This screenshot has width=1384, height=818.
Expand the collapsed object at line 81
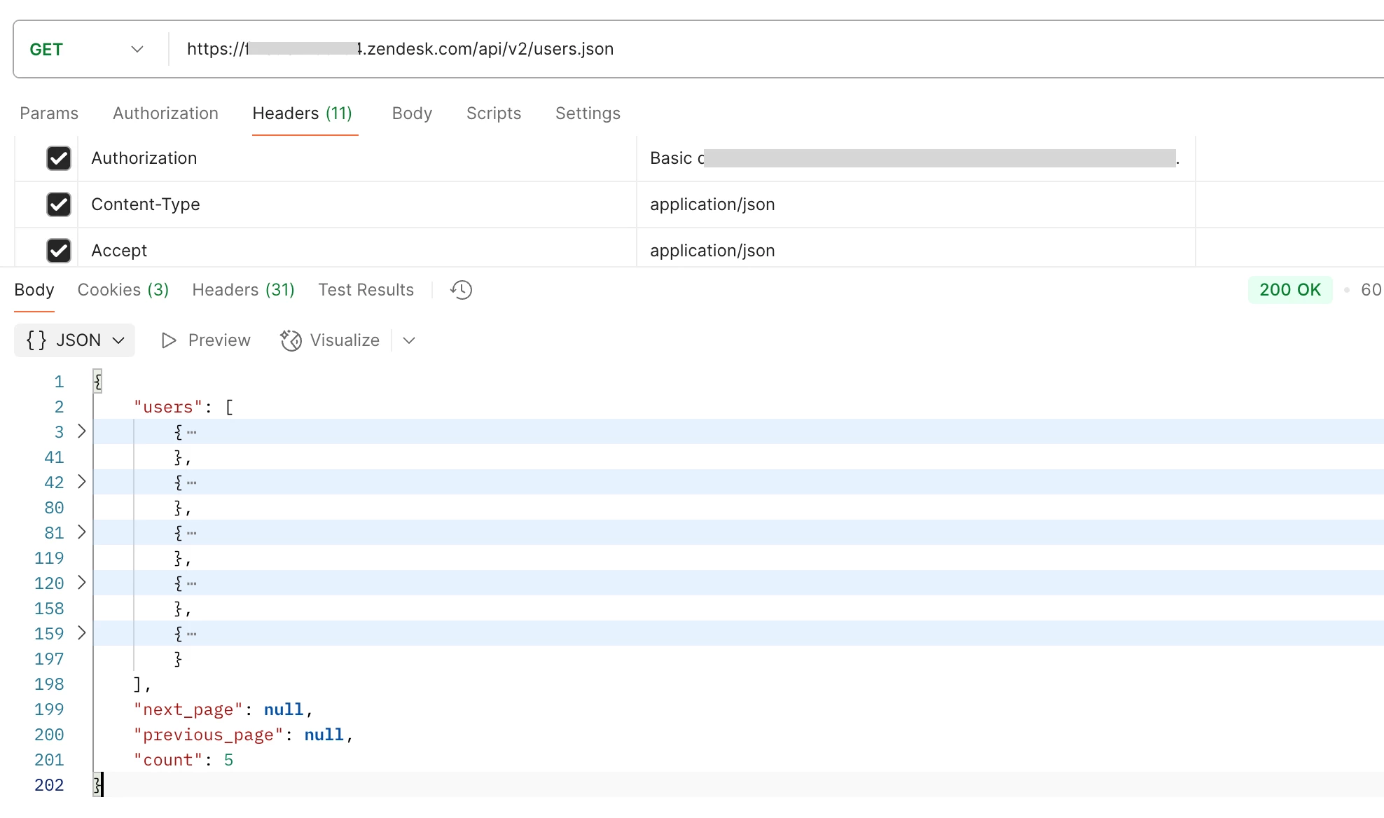click(82, 532)
